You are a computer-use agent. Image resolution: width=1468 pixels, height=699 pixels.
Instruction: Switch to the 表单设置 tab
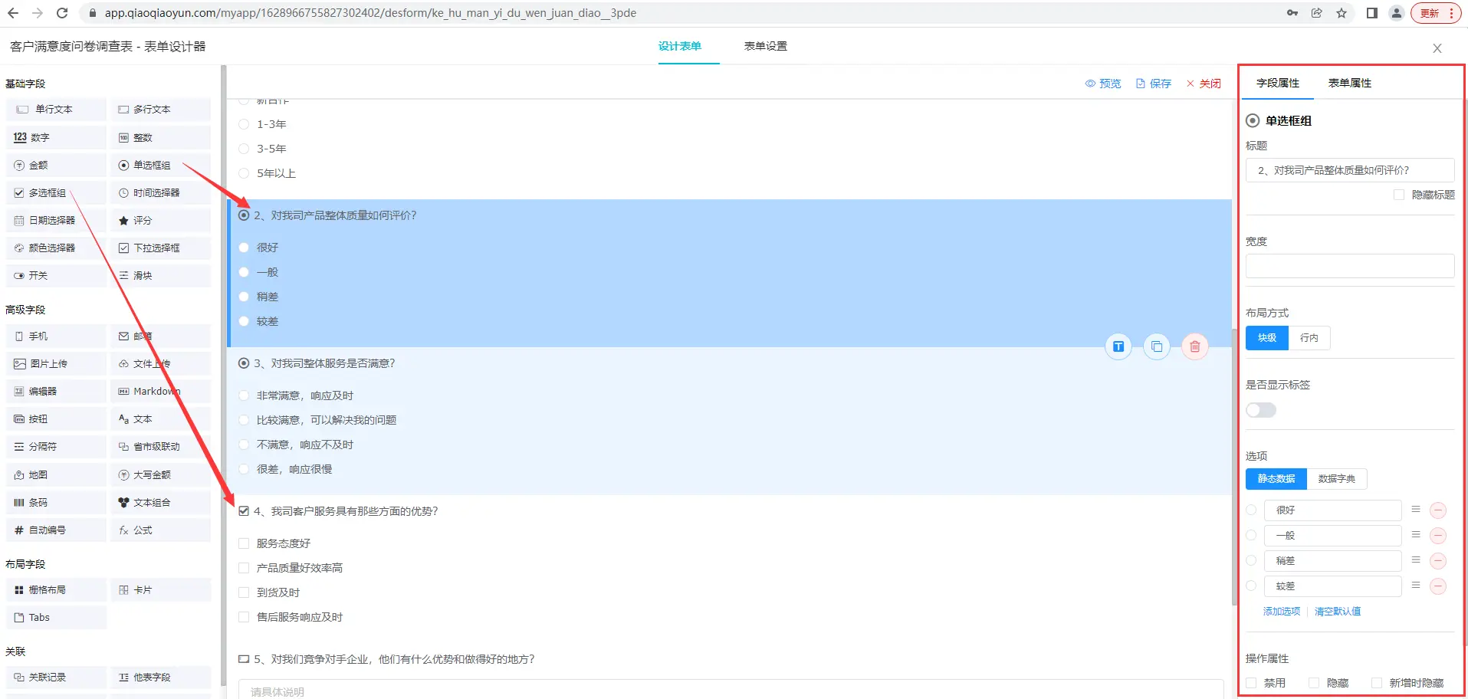coord(766,46)
